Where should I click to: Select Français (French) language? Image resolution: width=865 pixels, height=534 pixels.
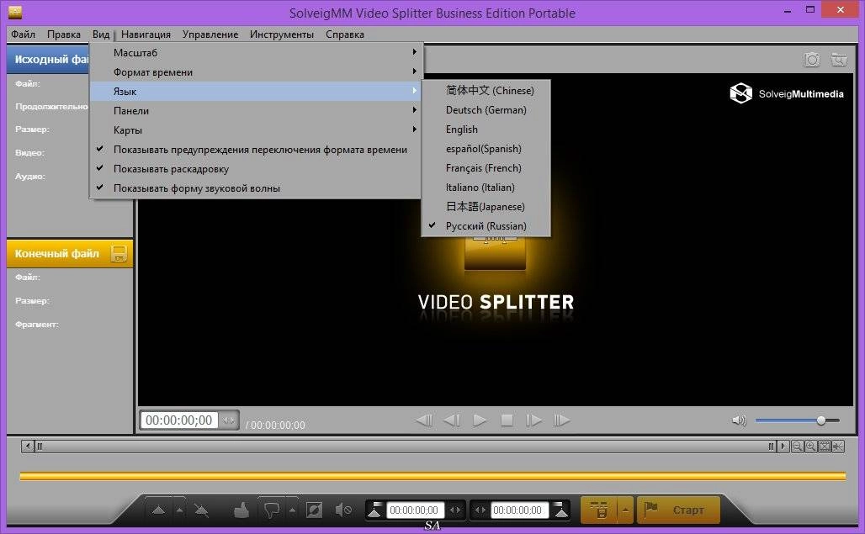point(486,167)
